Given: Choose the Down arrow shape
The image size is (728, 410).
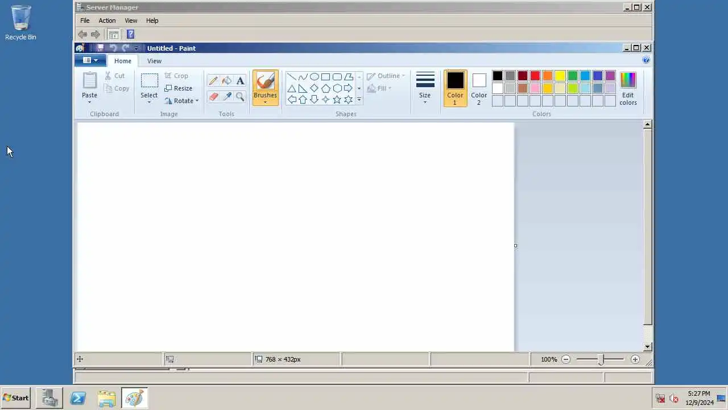Looking at the screenshot, I should click(x=314, y=100).
